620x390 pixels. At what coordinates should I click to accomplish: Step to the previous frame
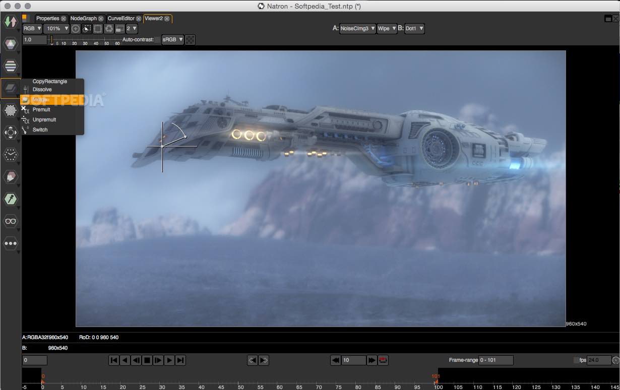pyautogui.click(x=136, y=360)
